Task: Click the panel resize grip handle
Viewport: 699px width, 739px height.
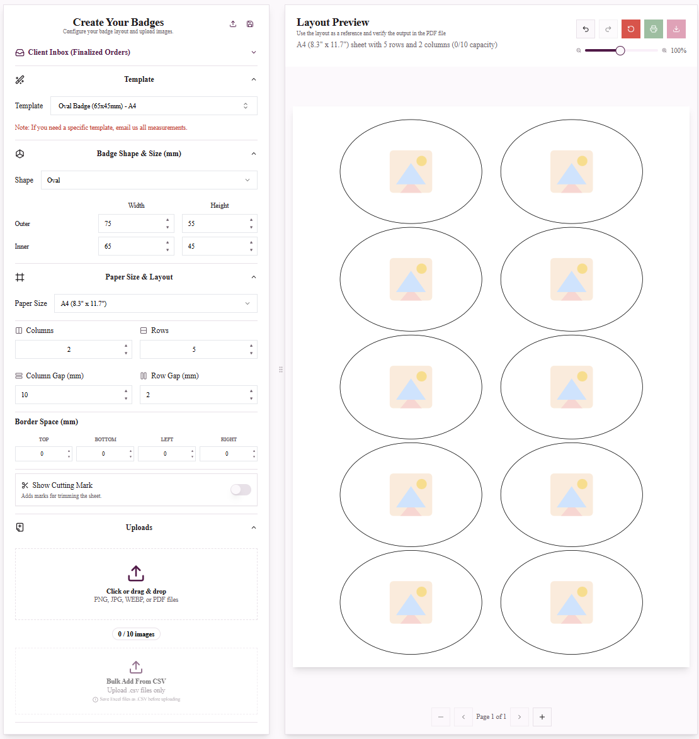Action: tap(280, 369)
